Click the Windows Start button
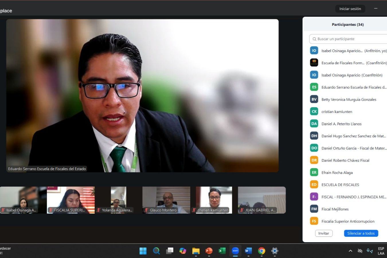 tap(143, 251)
